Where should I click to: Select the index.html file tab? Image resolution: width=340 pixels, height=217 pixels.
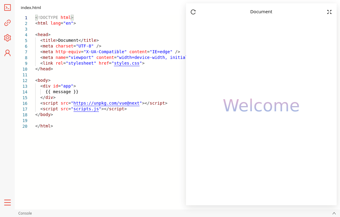[31, 8]
